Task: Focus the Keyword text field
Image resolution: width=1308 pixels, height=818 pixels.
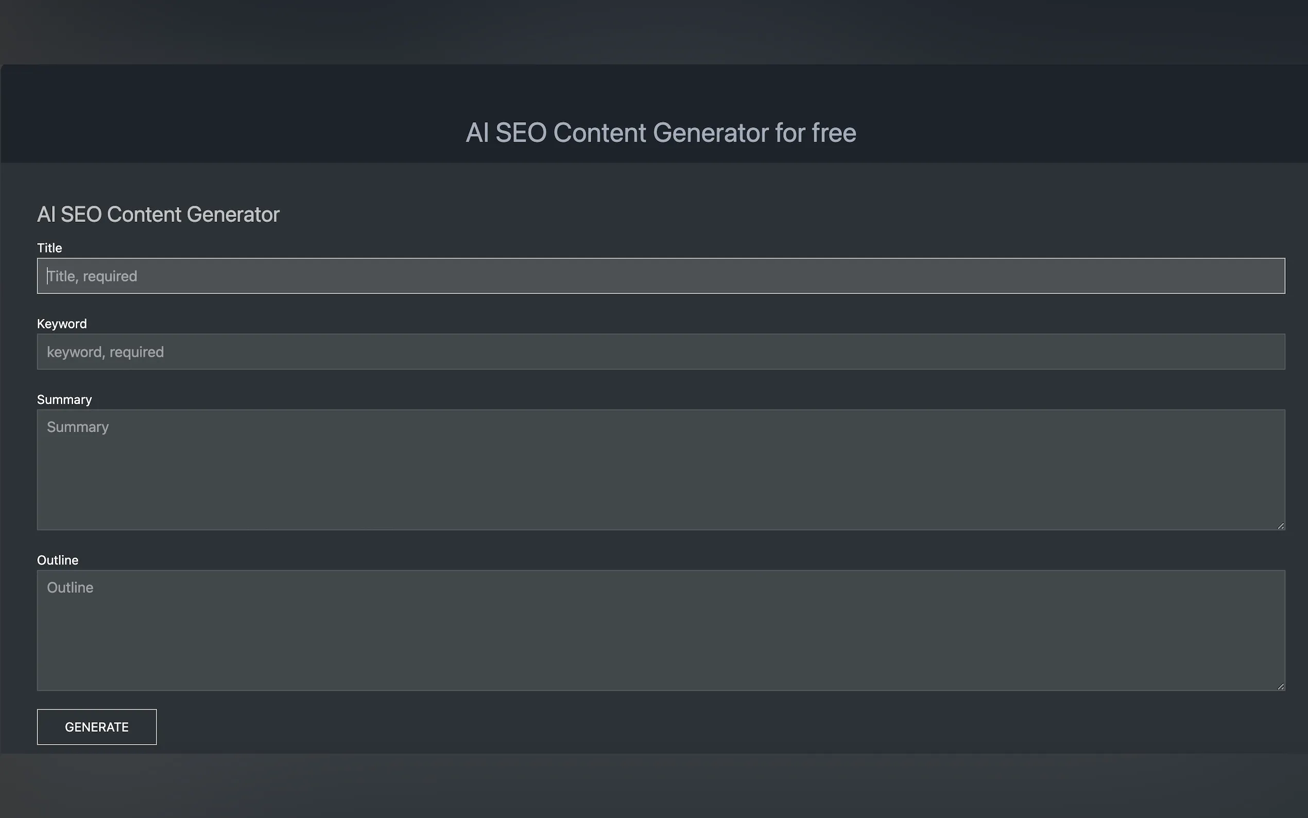Action: tap(660, 352)
